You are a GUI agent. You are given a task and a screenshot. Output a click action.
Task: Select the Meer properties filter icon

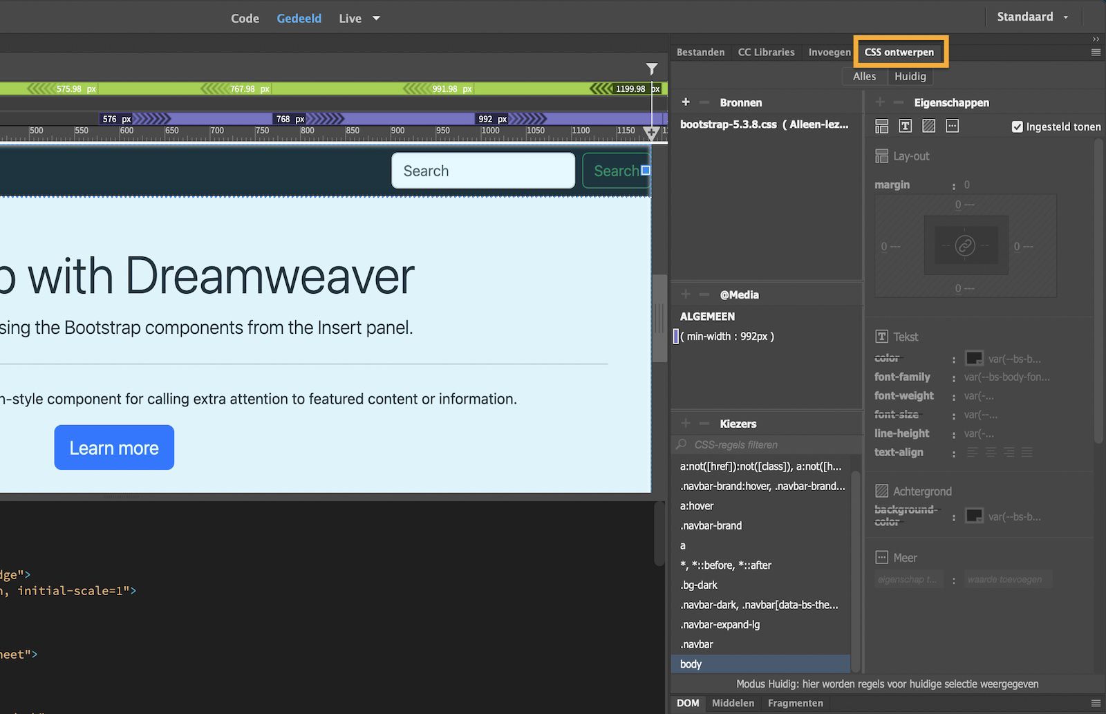pos(952,126)
